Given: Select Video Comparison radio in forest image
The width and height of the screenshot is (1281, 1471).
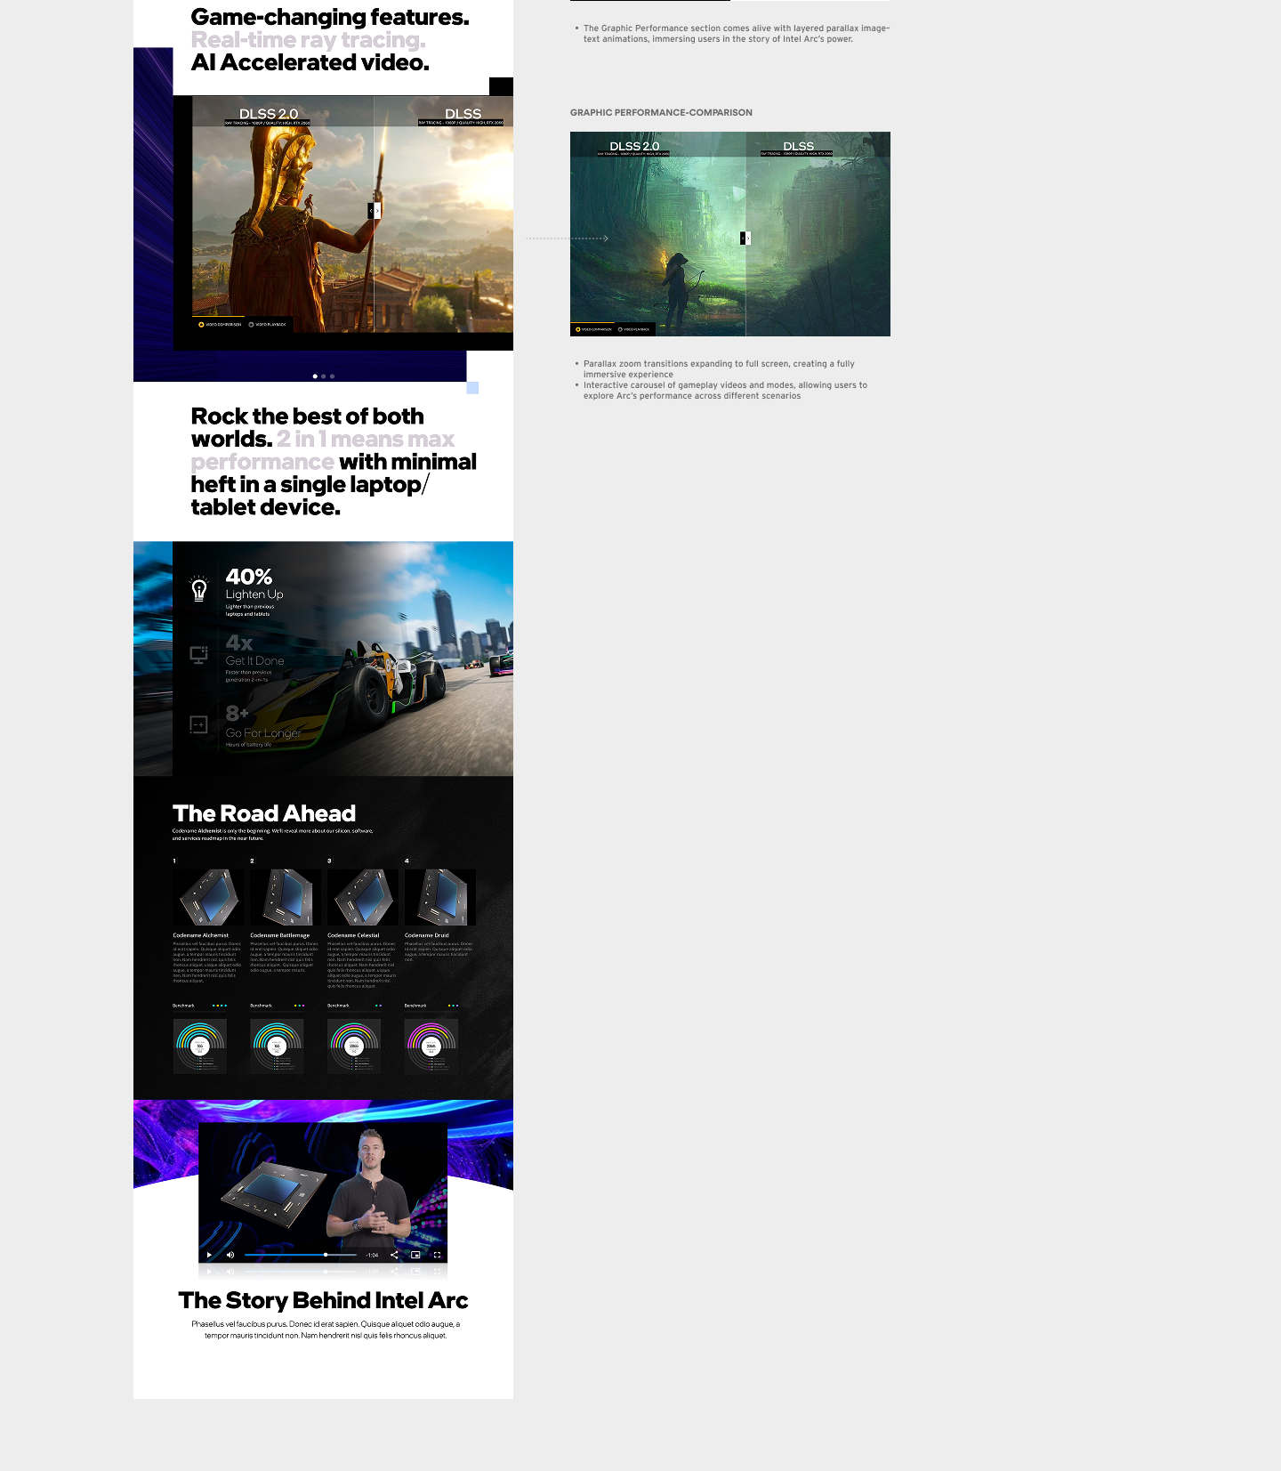Looking at the screenshot, I should [x=593, y=329].
